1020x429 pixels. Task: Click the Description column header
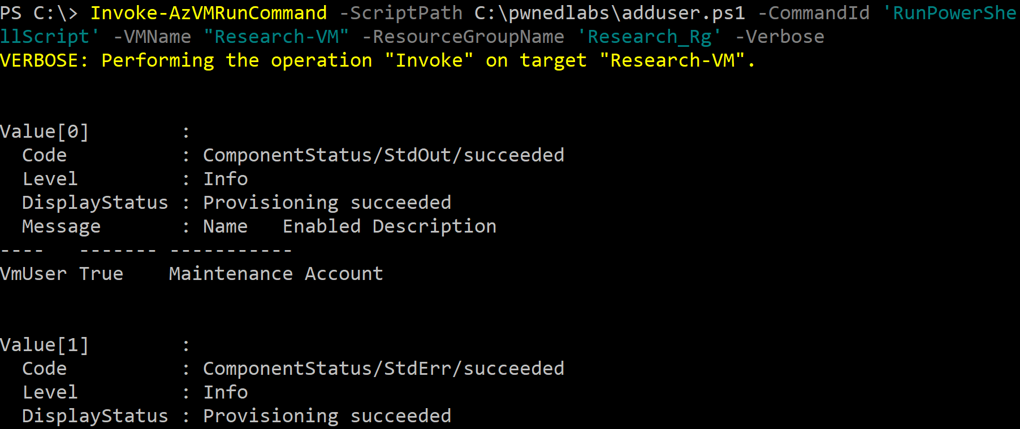(434, 226)
